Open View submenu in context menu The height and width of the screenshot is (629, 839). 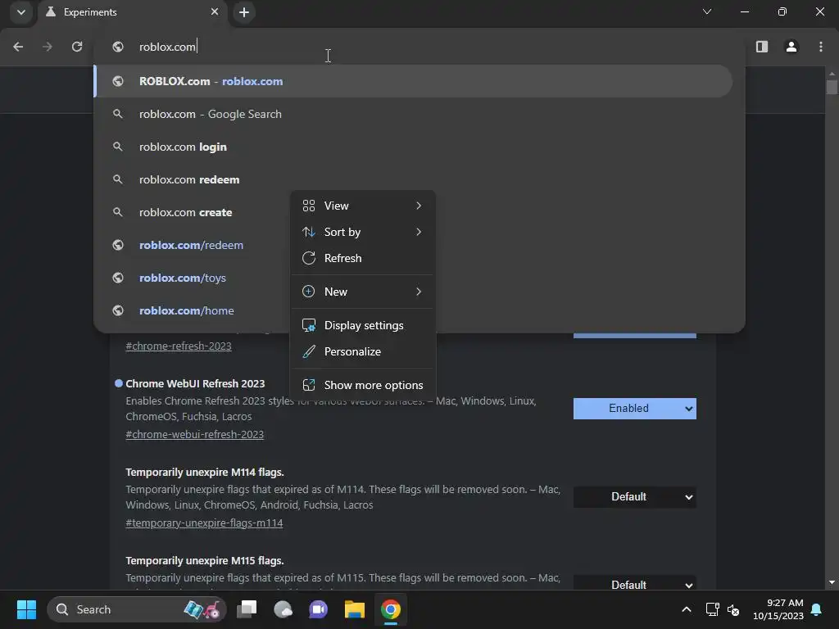tap(363, 206)
